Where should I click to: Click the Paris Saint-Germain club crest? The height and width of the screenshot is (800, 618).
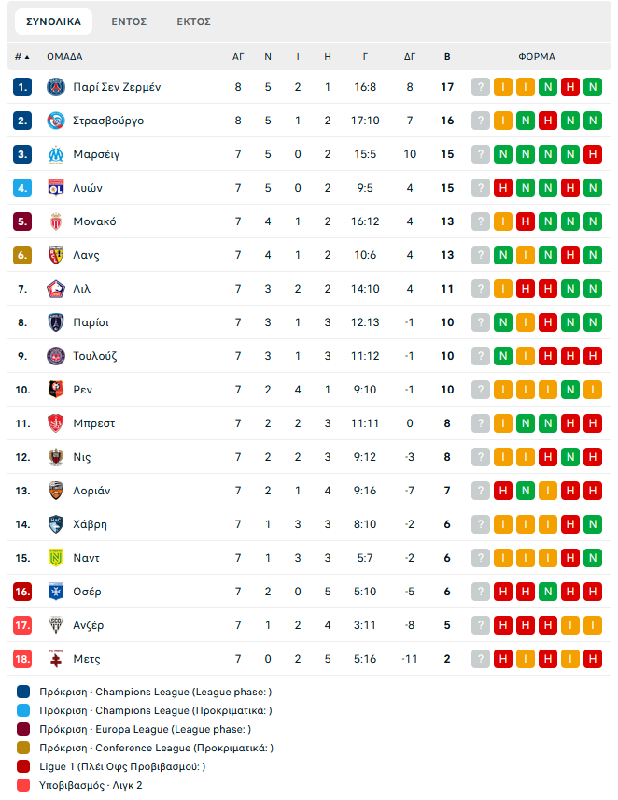tap(55, 87)
